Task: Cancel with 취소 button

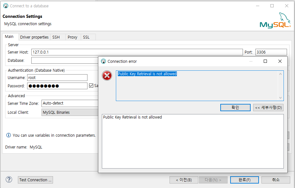Action: tap(276, 180)
